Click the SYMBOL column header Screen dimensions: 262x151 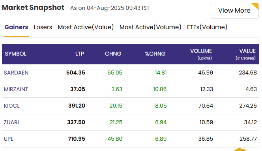tap(15, 54)
